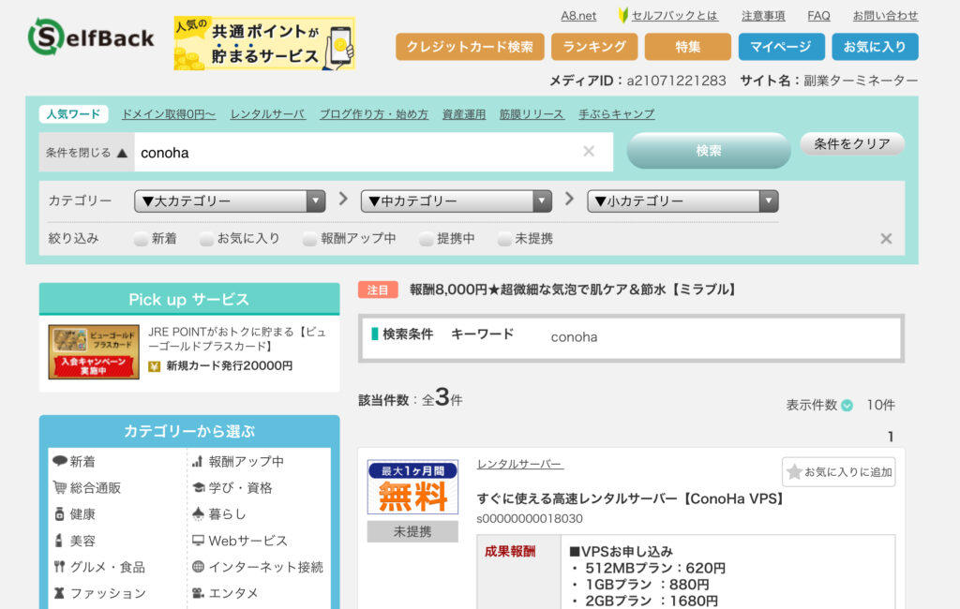
Task: Click the Webサービス category text
Action: 247,541
